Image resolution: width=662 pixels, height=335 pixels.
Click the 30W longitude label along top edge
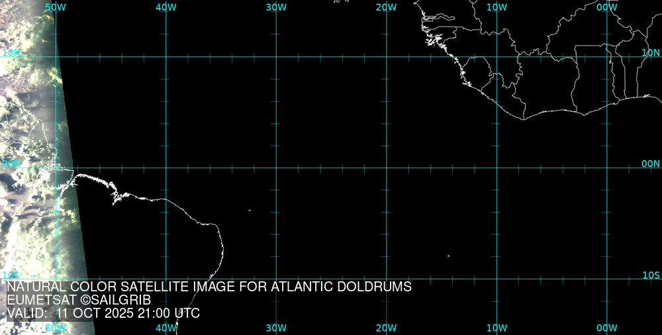point(276,7)
